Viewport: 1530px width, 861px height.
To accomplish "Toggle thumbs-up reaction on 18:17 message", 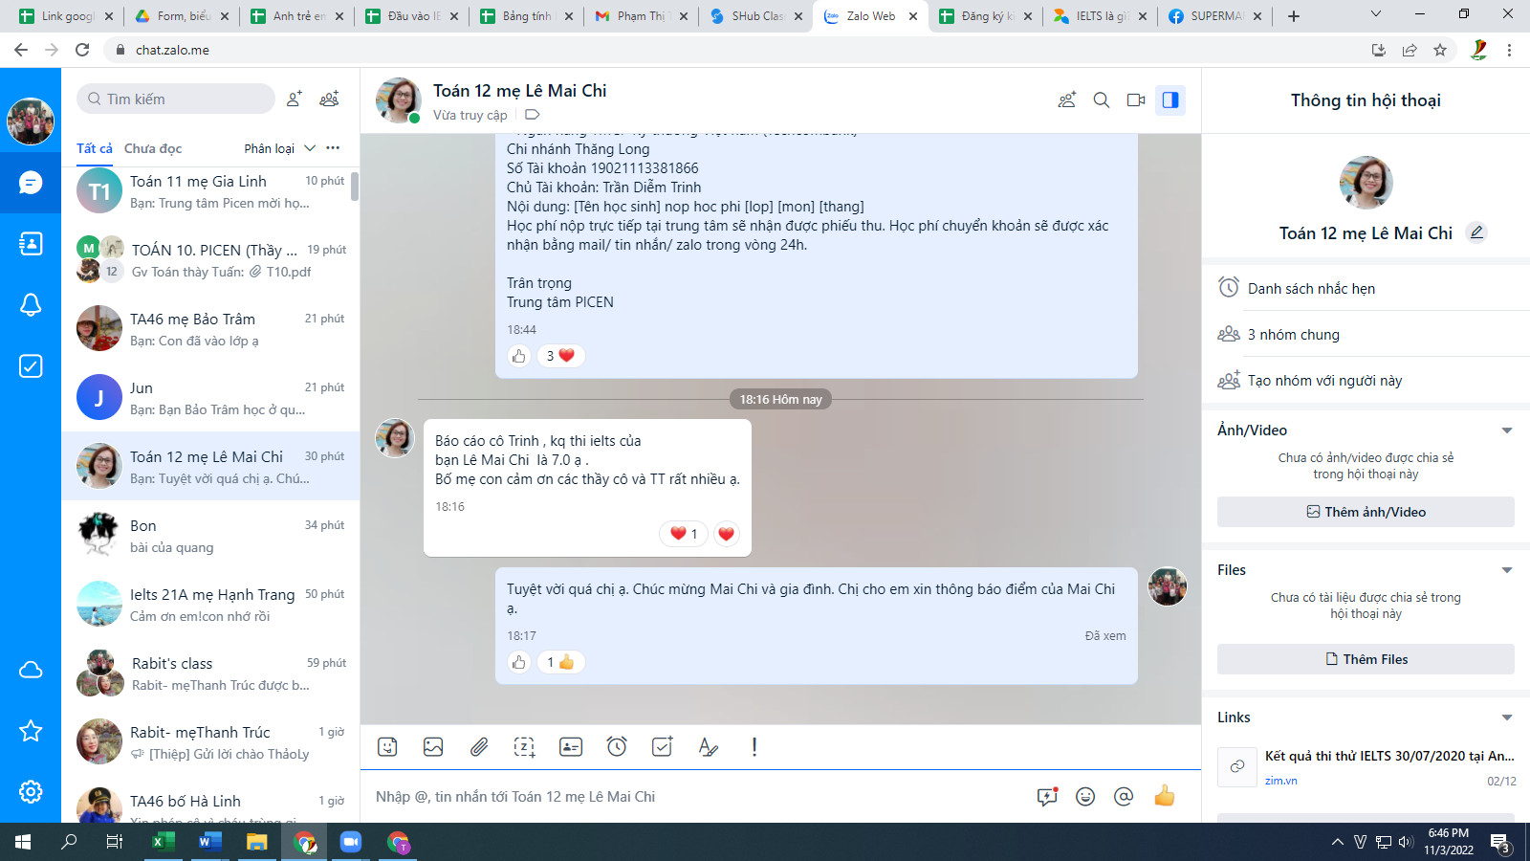I will (x=519, y=662).
